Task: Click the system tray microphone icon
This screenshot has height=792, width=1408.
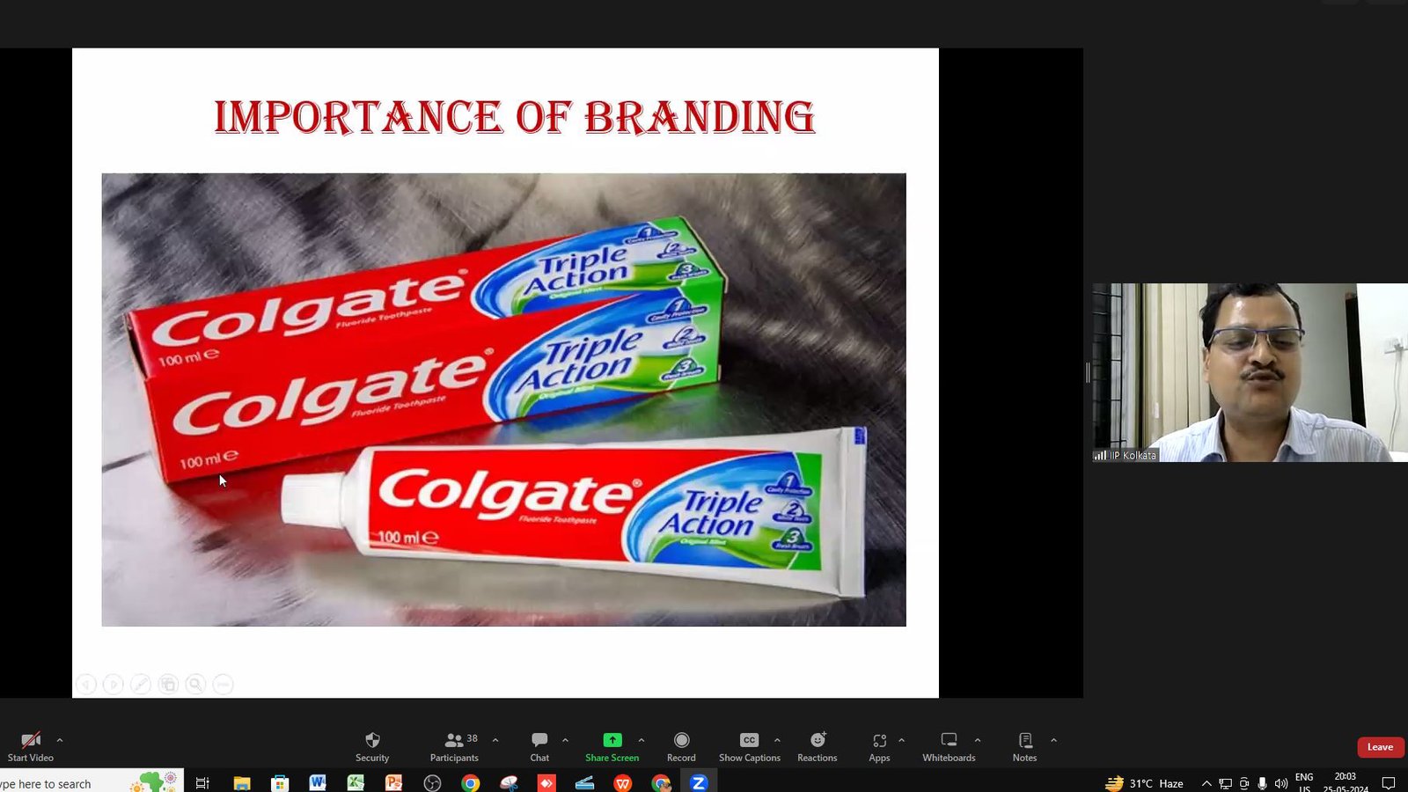Action: click(x=1262, y=783)
